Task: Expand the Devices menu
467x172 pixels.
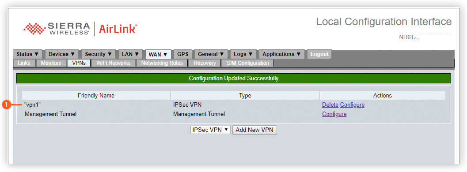Action: 62,54
